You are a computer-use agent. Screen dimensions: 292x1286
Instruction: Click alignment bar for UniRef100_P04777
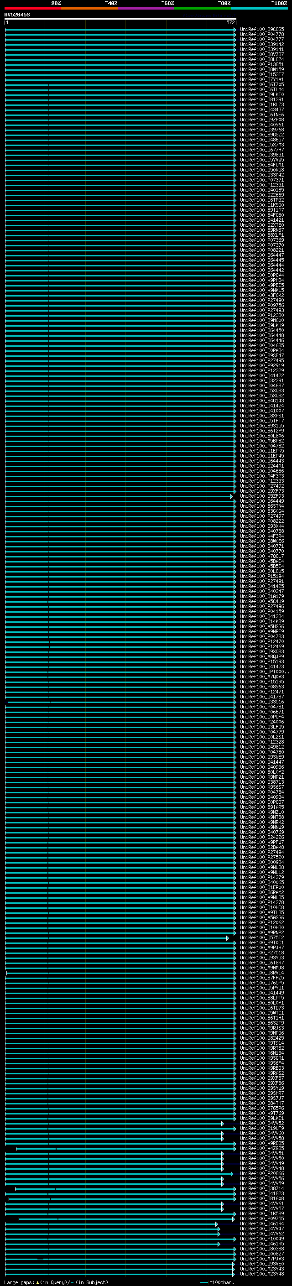point(120,39)
